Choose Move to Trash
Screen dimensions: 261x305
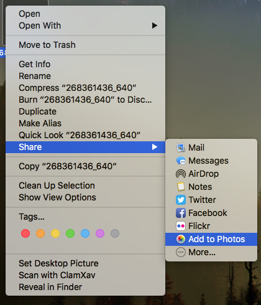click(85, 45)
